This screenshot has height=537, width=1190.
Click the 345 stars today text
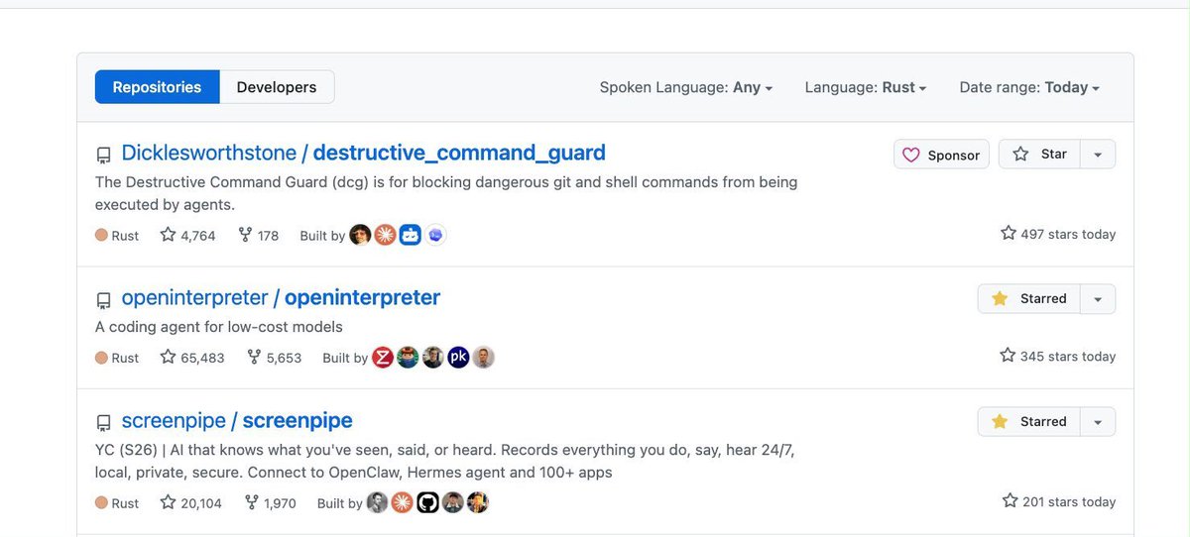(1058, 356)
